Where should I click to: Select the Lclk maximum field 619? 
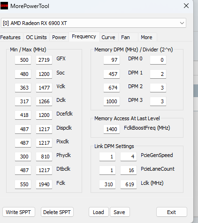[x=129, y=184]
